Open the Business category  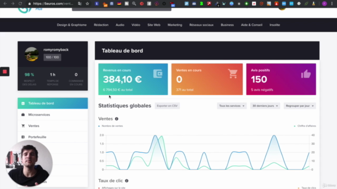tap(227, 25)
